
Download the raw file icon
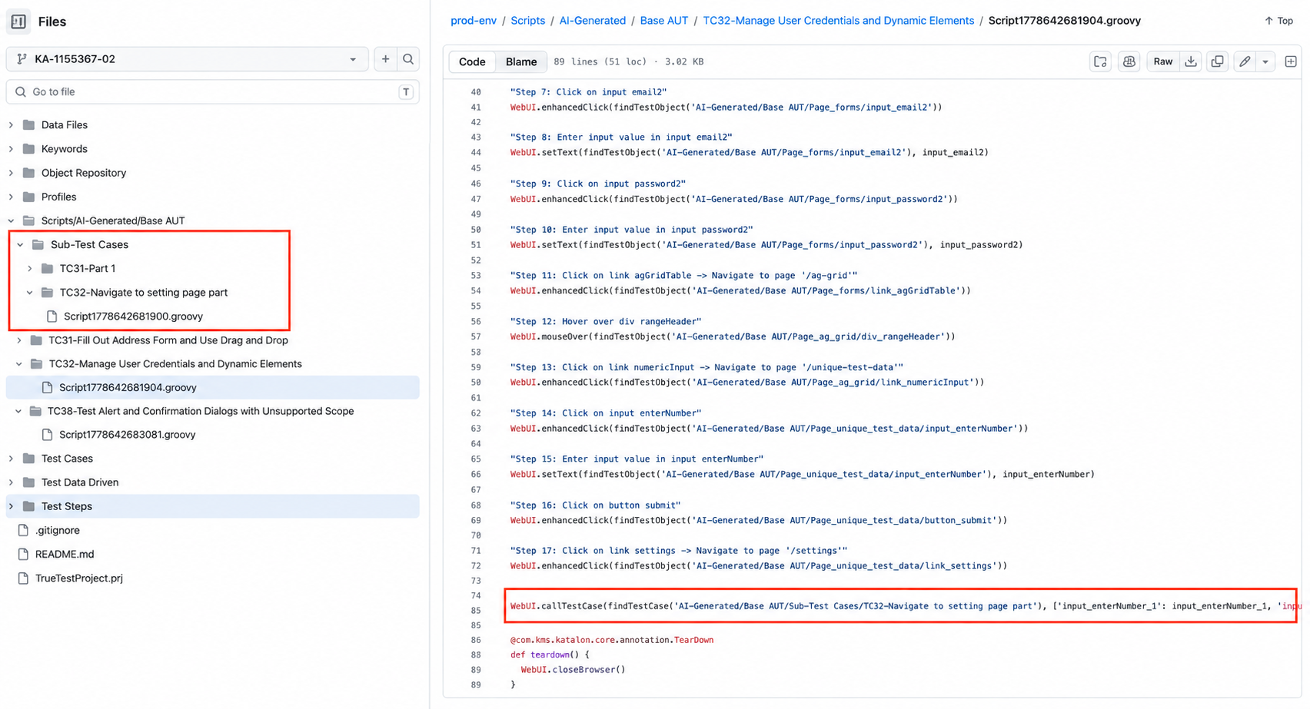point(1191,61)
